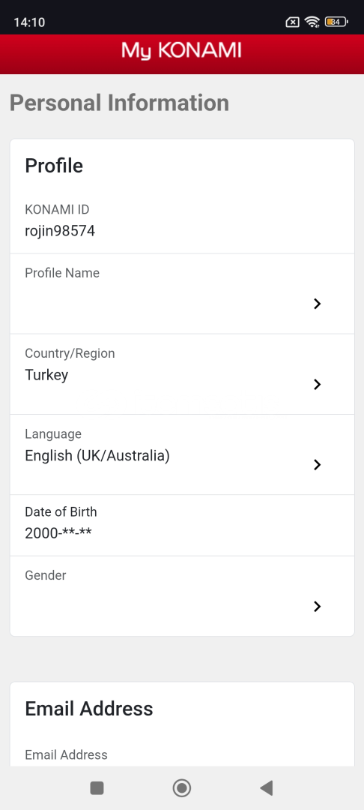Open Language chevron arrow
Screen dimensions: 364x810
[x=317, y=465]
